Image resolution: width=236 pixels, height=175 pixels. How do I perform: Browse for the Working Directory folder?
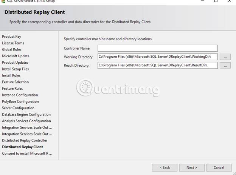[225, 57]
